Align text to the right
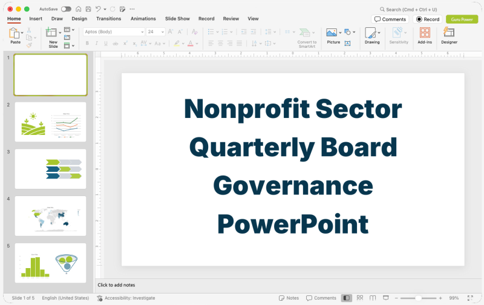Screen dimensions: 484x305 pos(230,44)
